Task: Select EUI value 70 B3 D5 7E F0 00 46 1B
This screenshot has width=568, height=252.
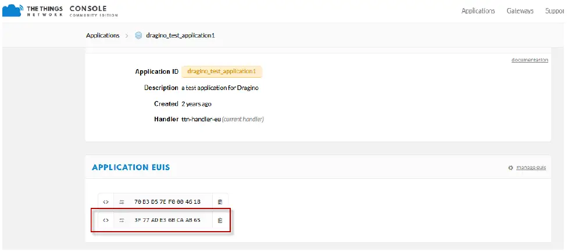Action: [x=167, y=201]
